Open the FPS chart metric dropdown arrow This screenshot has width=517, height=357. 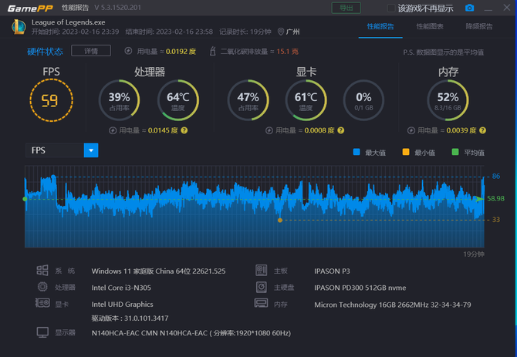point(91,150)
